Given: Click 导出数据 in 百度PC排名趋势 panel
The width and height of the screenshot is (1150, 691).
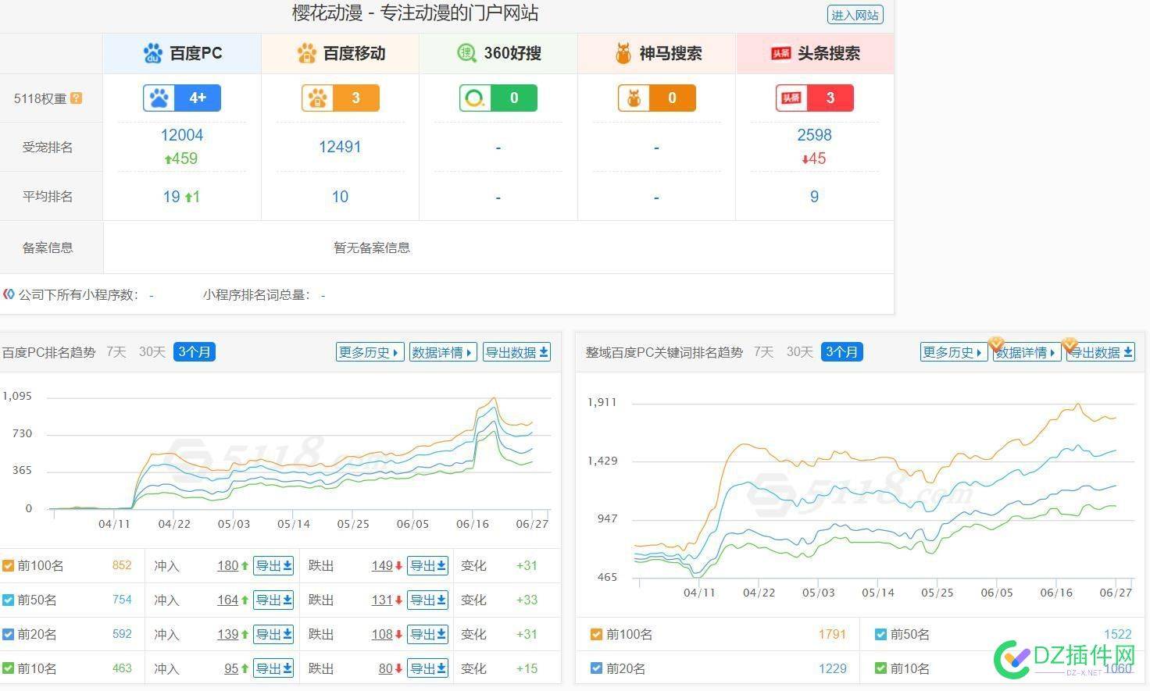Looking at the screenshot, I should pyautogui.click(x=516, y=352).
